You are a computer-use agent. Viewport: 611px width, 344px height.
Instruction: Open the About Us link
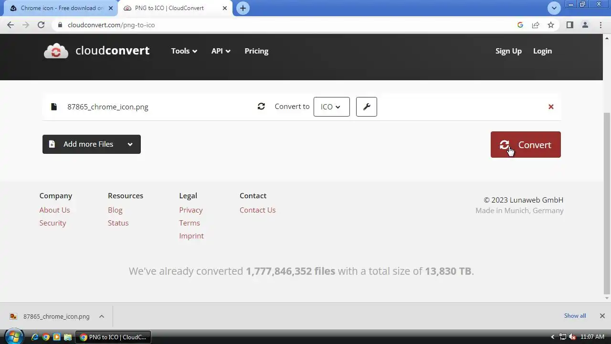pos(54,210)
